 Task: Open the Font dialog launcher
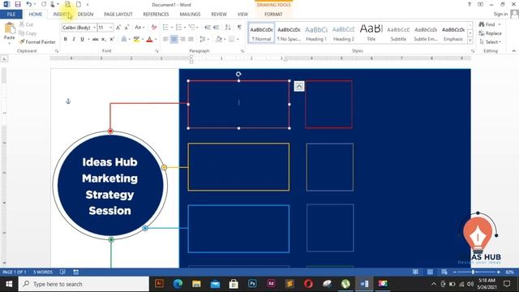pyautogui.click(x=157, y=51)
